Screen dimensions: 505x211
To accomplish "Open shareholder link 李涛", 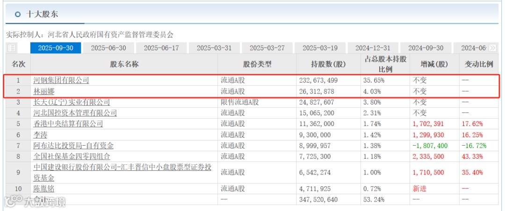I will 40,135.
